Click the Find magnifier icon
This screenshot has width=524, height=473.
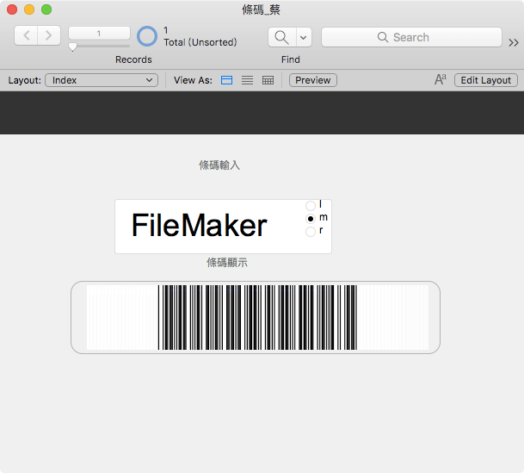click(282, 37)
